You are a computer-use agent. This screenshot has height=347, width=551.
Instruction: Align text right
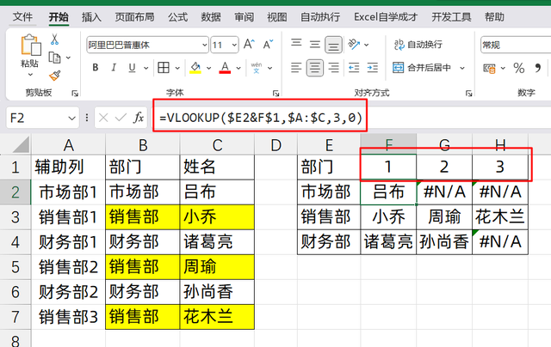pos(333,68)
